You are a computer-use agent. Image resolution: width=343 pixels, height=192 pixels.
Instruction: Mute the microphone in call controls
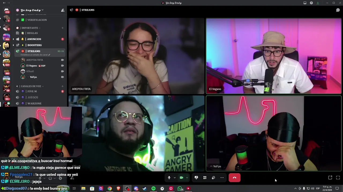(x=169, y=178)
